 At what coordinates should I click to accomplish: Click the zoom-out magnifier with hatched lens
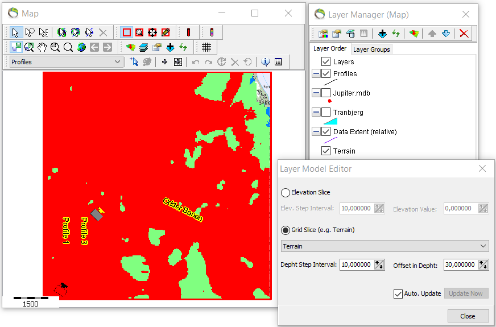click(55, 47)
